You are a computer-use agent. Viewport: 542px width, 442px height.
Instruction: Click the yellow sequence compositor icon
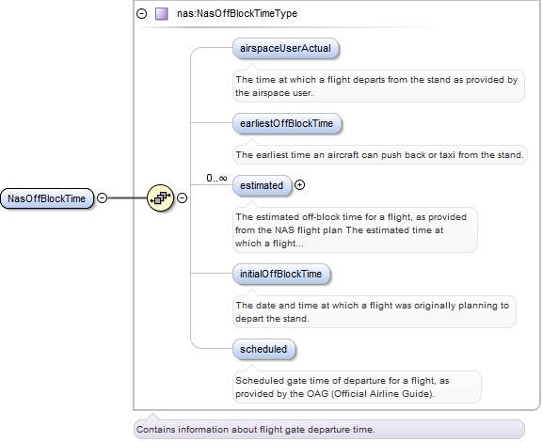pyautogui.click(x=160, y=198)
